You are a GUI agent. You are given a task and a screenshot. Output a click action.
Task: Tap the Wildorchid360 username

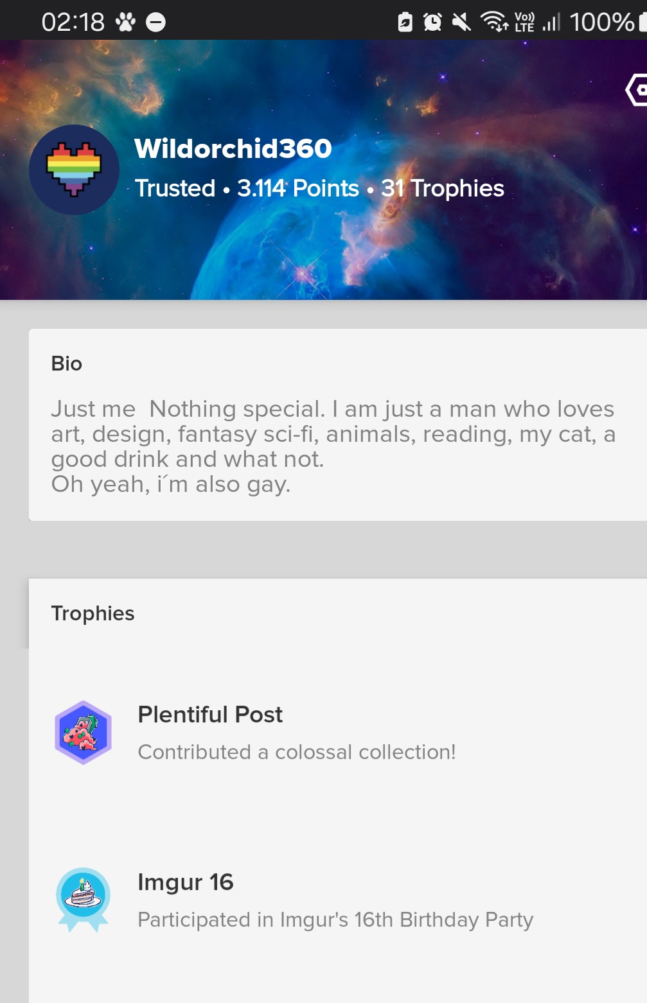coord(233,149)
